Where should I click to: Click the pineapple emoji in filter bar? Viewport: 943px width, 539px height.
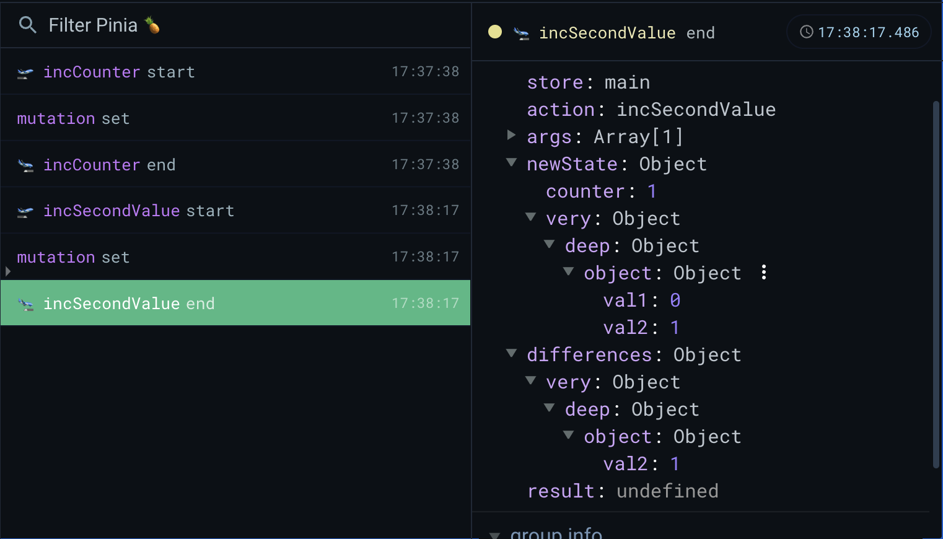(152, 25)
